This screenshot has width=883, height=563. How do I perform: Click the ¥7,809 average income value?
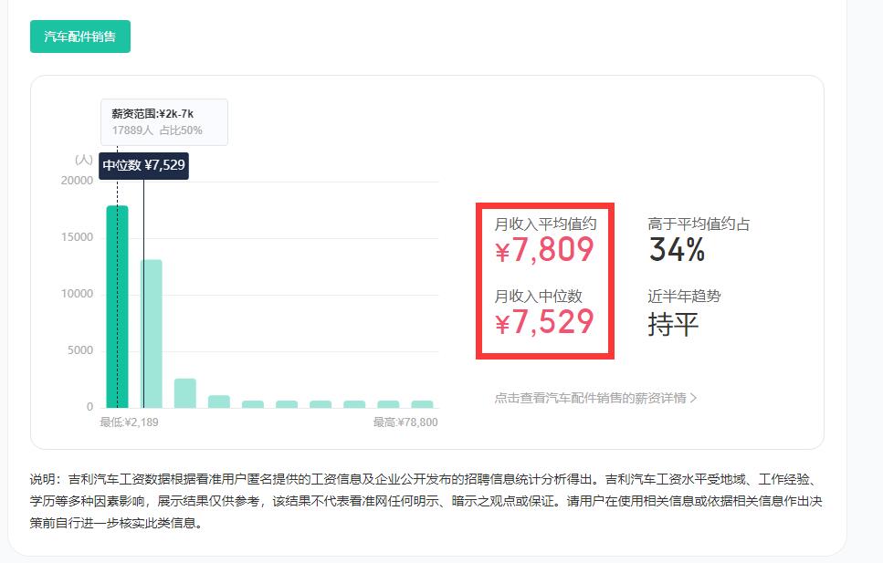[x=544, y=249]
